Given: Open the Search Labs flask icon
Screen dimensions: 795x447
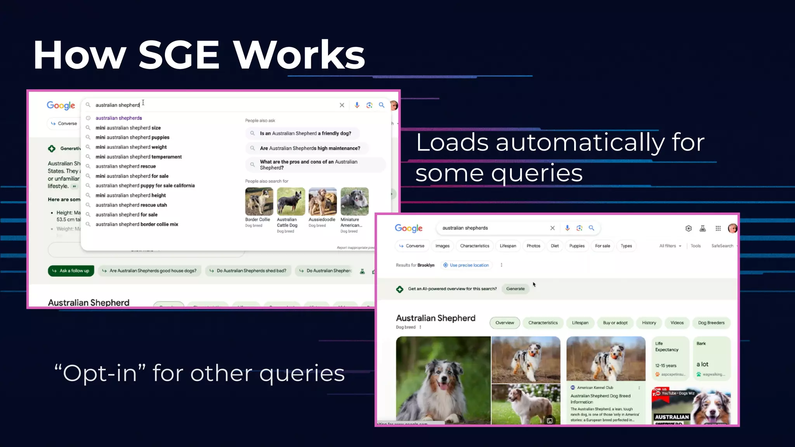Looking at the screenshot, I should (703, 229).
